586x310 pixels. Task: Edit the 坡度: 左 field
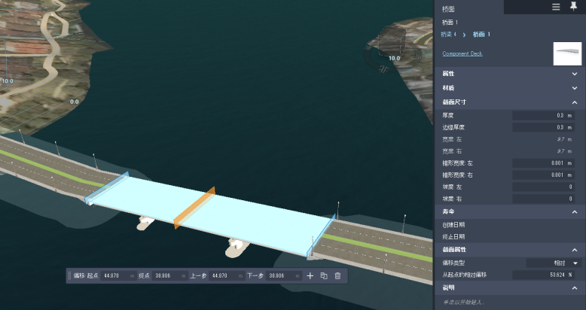click(543, 187)
